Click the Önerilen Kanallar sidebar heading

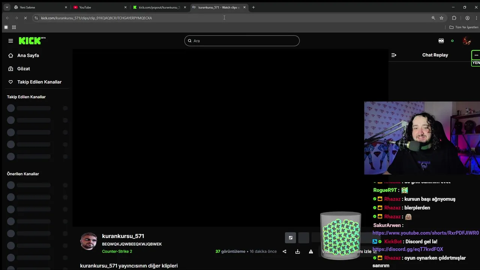(23, 174)
